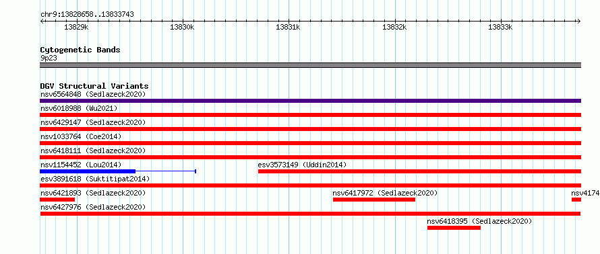This screenshot has height=254, width=600.
Task: Click the short red nsv6421893 bar
Action: click(57, 200)
